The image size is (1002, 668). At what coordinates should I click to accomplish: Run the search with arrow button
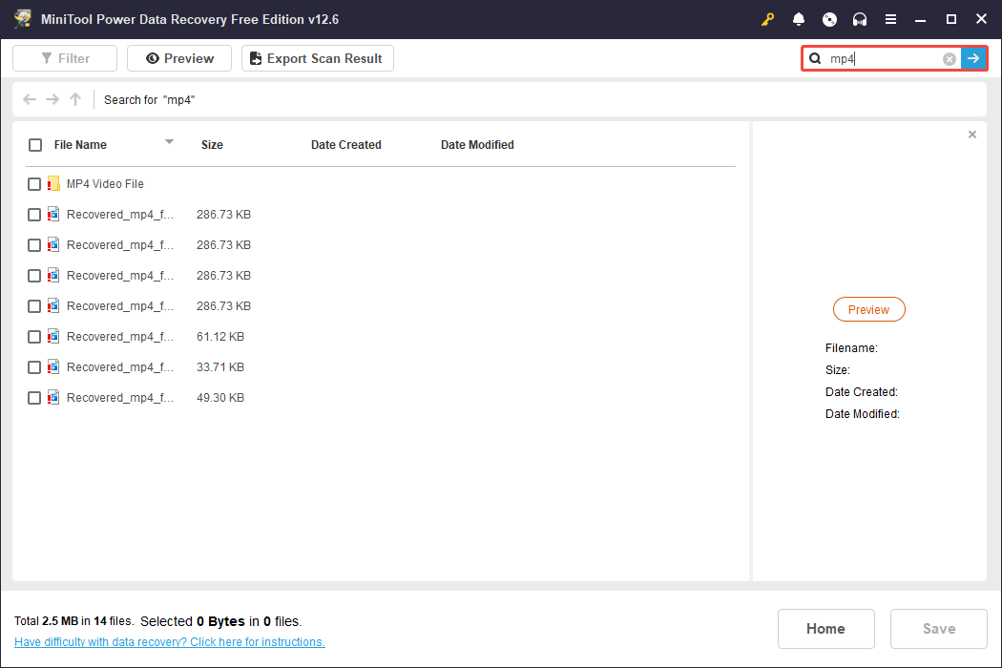coord(973,58)
